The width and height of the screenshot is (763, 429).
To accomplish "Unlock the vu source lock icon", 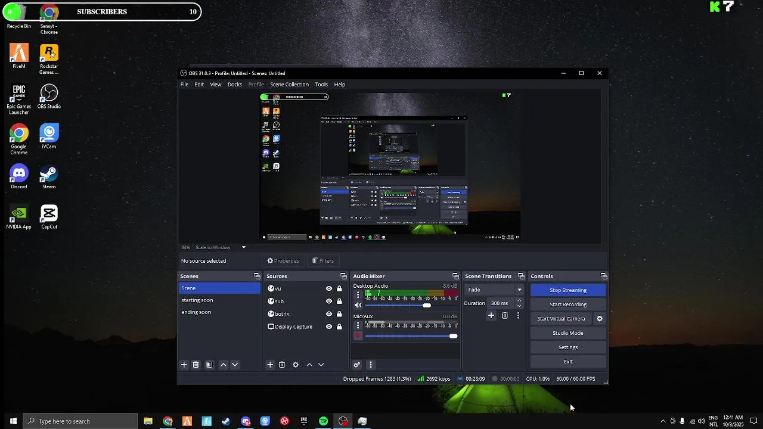I will [x=339, y=288].
